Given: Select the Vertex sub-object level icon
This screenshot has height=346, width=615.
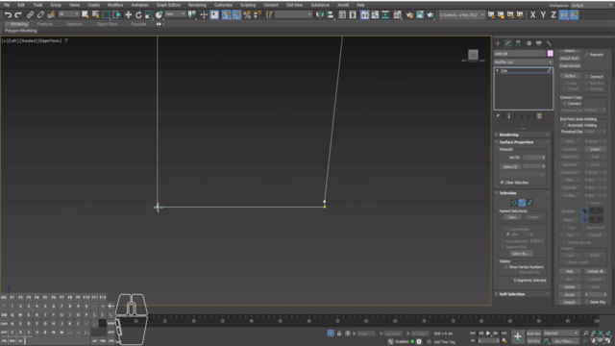Looking at the screenshot, I should pyautogui.click(x=514, y=203).
